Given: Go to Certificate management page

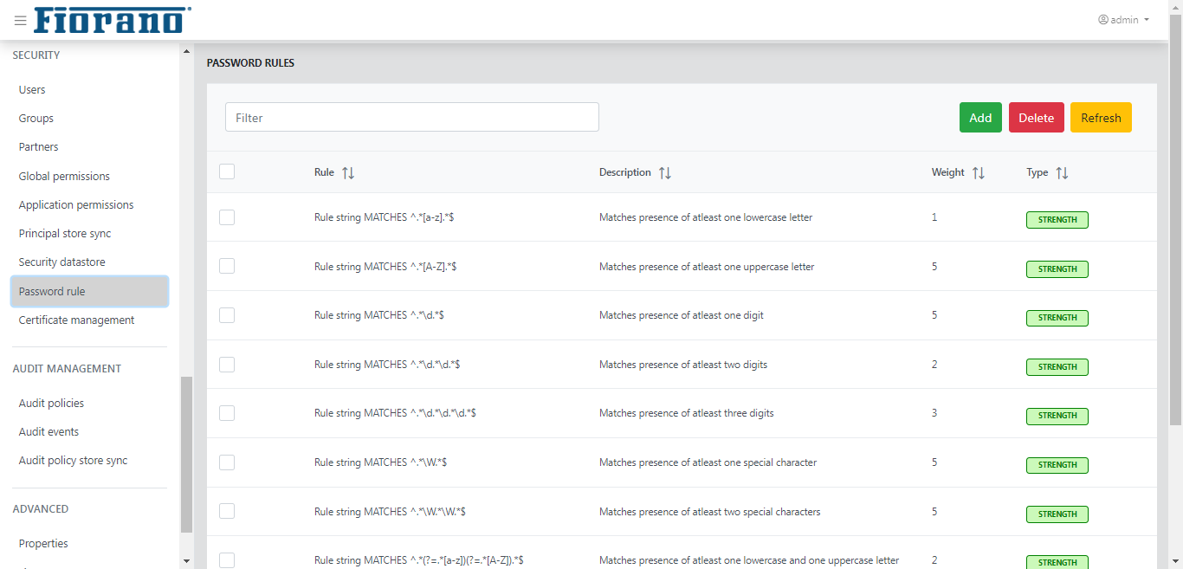Looking at the screenshot, I should [76, 320].
